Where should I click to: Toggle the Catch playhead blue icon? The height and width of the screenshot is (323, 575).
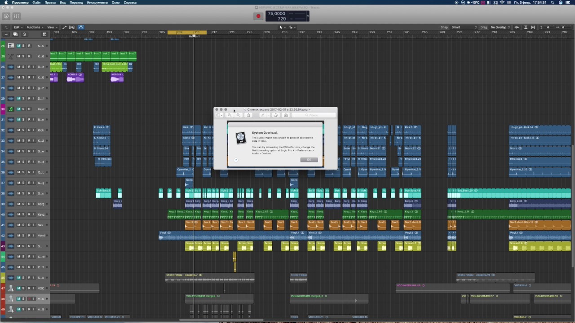[81, 27]
